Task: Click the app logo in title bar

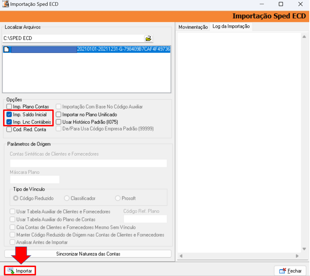Action: point(5,4)
